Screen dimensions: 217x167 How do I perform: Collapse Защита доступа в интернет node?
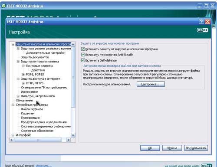coord(18,79)
